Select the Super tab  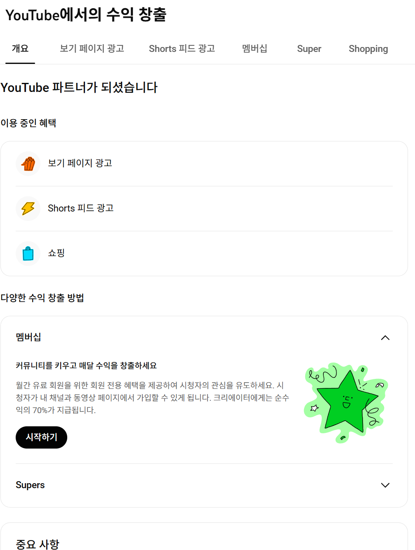pyautogui.click(x=309, y=49)
